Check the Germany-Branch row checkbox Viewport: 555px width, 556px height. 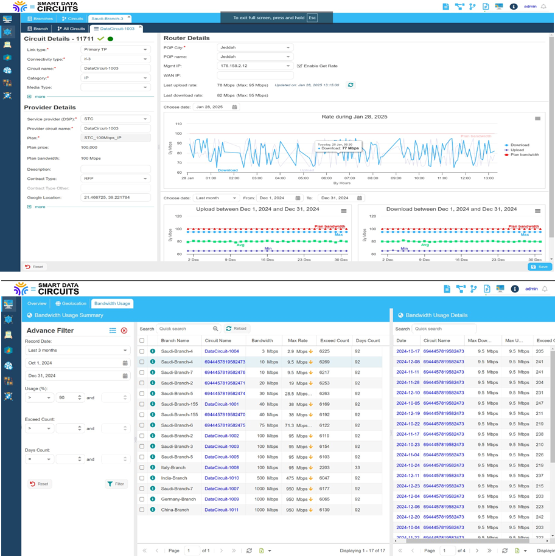tap(142, 499)
